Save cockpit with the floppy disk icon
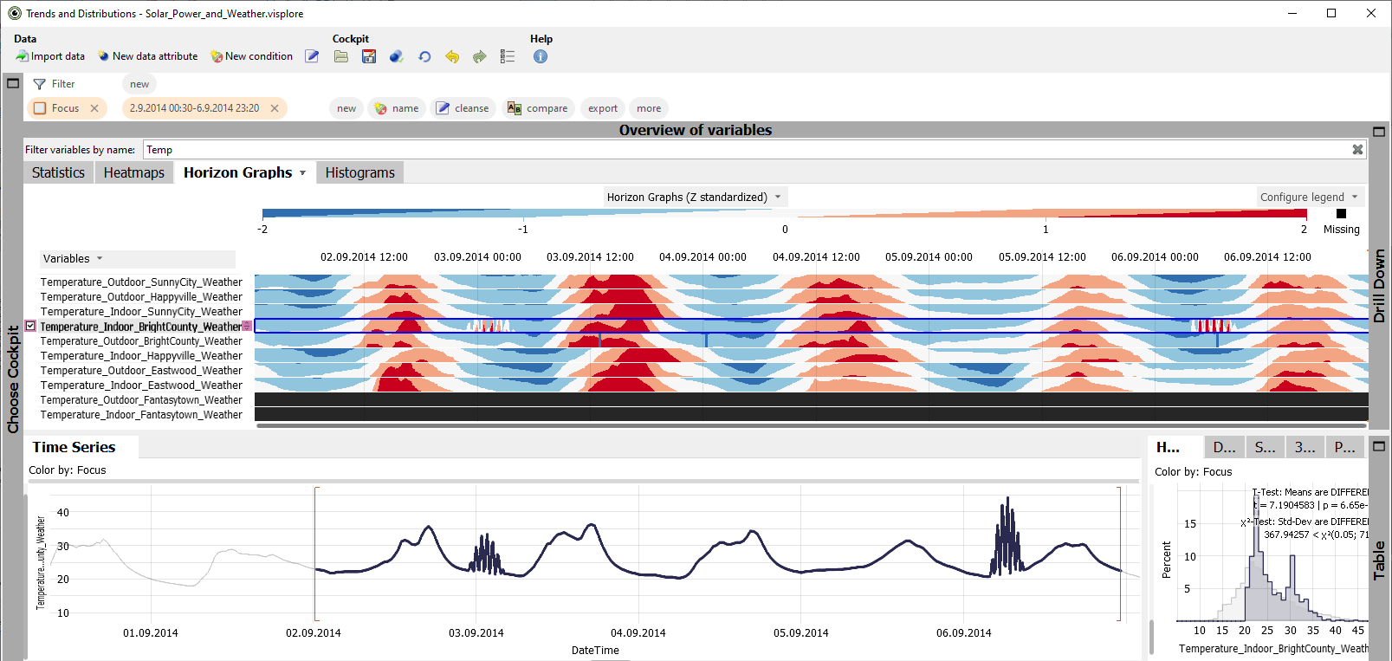 (x=369, y=56)
